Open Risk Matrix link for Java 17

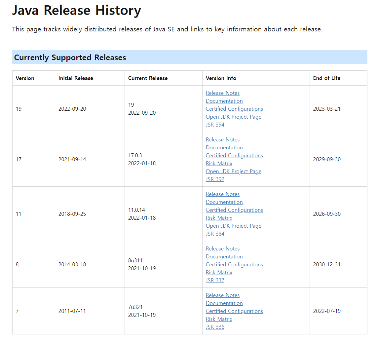[x=219, y=164]
